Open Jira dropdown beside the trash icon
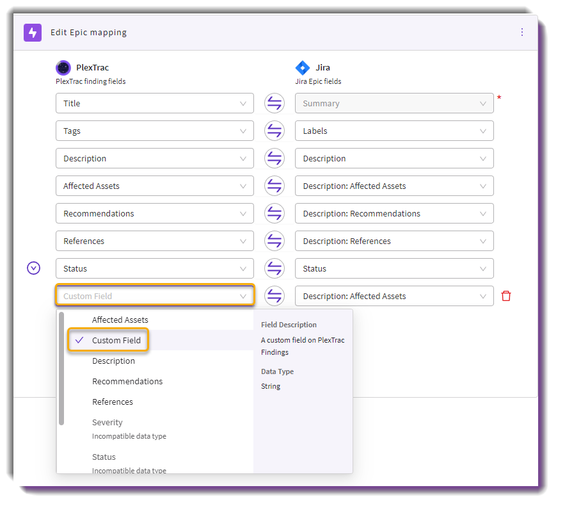This screenshot has width=565, height=513. [x=394, y=296]
